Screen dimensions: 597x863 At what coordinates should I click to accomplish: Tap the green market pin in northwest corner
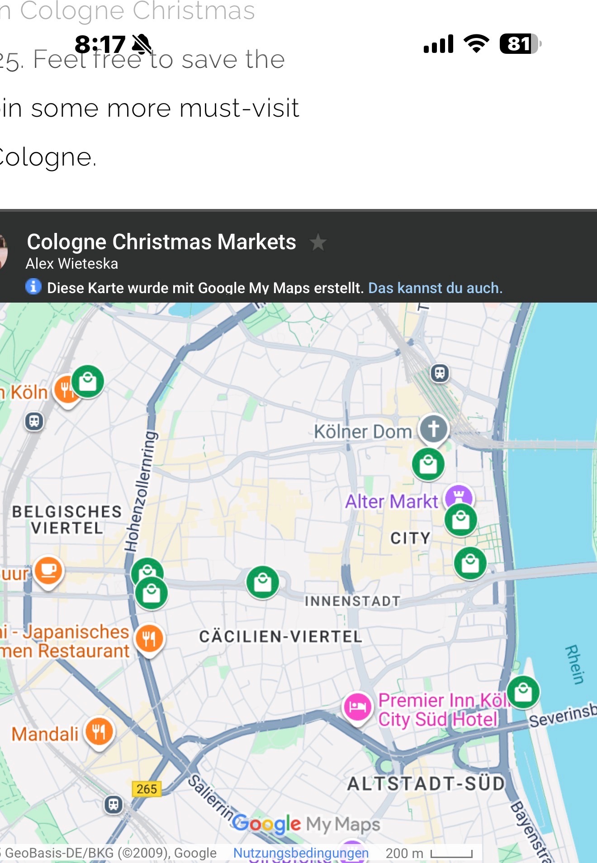coord(88,382)
